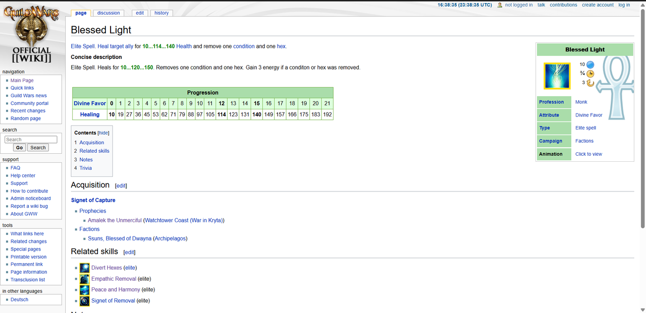The width and height of the screenshot is (646, 313).
Task: Open the talk link in top bar
Action: click(541, 5)
